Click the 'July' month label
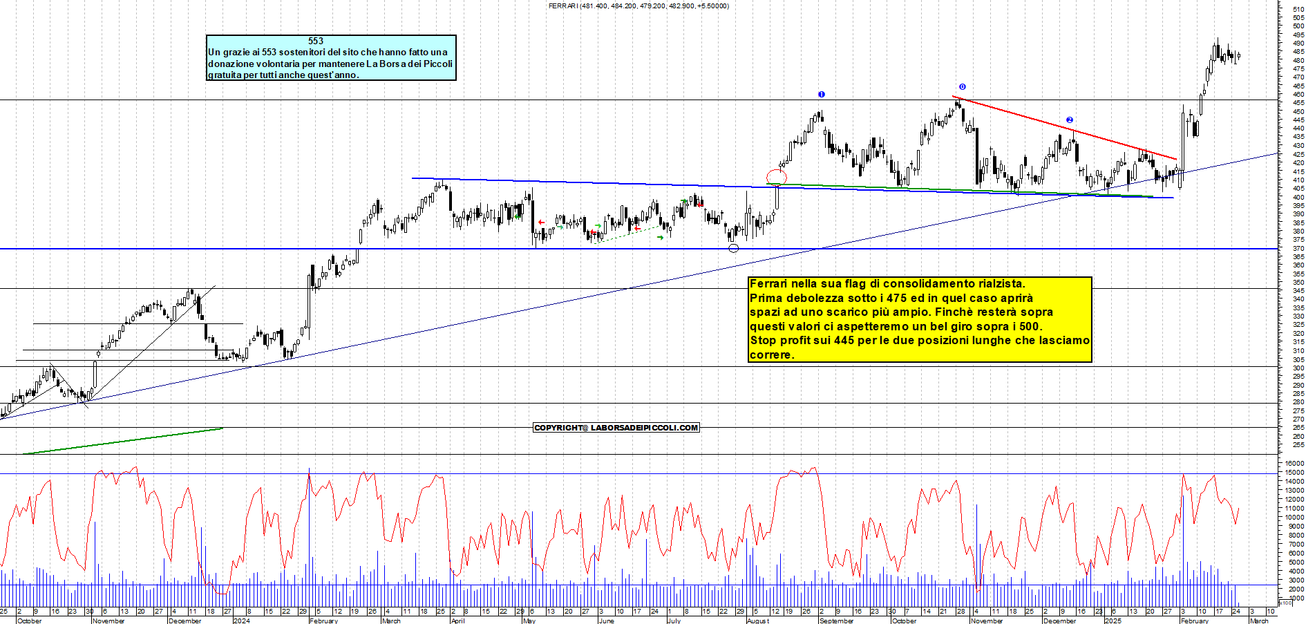Image resolution: width=1306 pixels, height=624 pixels. coord(674,621)
